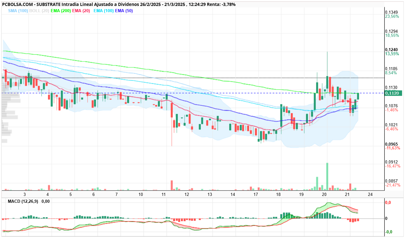The image size is (405, 238).
Task: Click the 0,1294 price axis label
Action: [x=392, y=31]
